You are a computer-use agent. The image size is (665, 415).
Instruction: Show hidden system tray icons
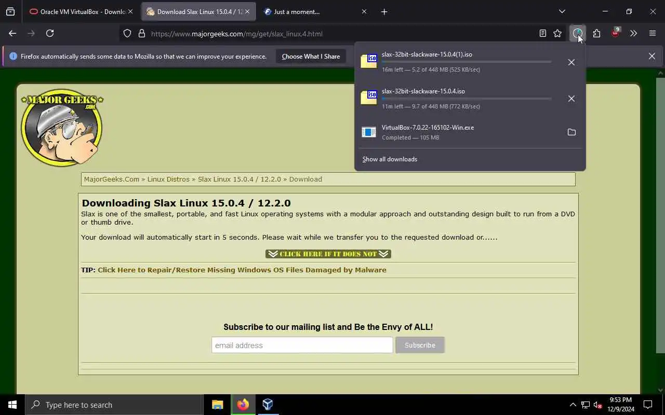coord(573,405)
